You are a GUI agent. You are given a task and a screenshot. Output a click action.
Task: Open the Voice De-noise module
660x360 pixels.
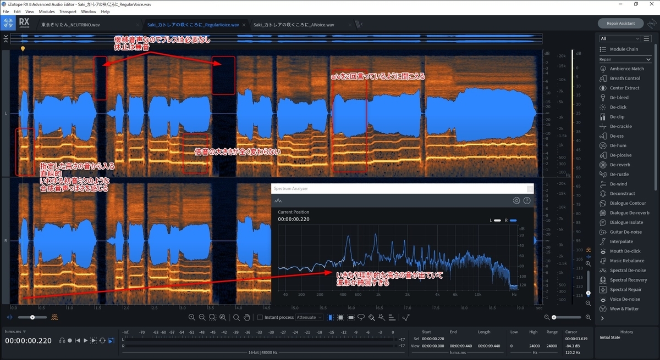[624, 299]
